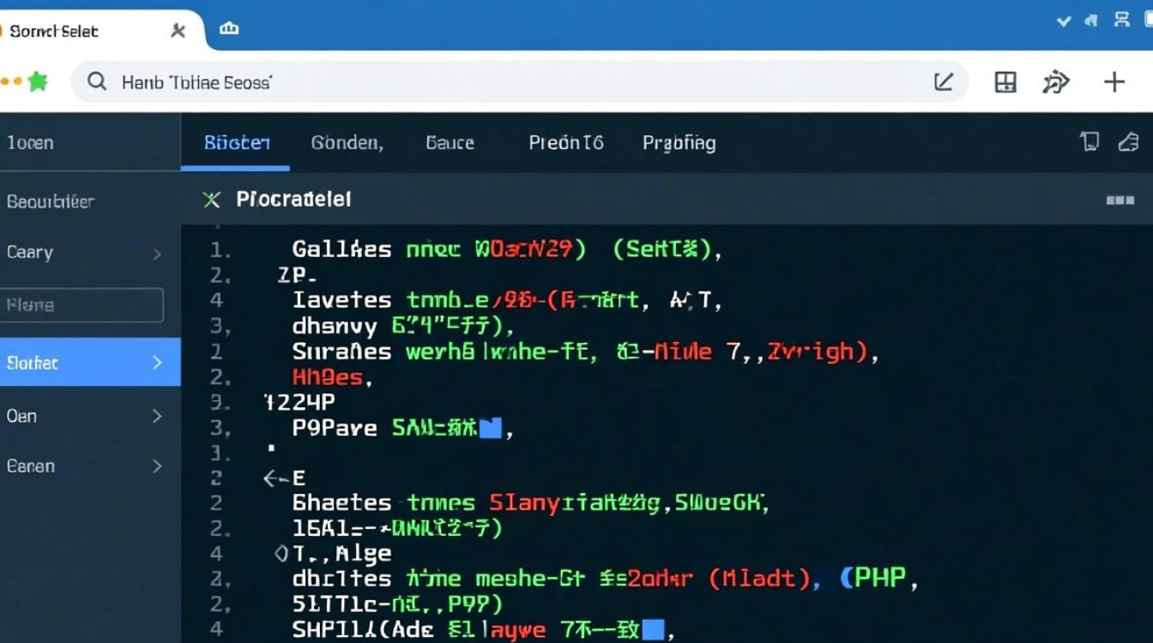Click the browser address bar text
This screenshot has height=643, width=1153.
[197, 82]
